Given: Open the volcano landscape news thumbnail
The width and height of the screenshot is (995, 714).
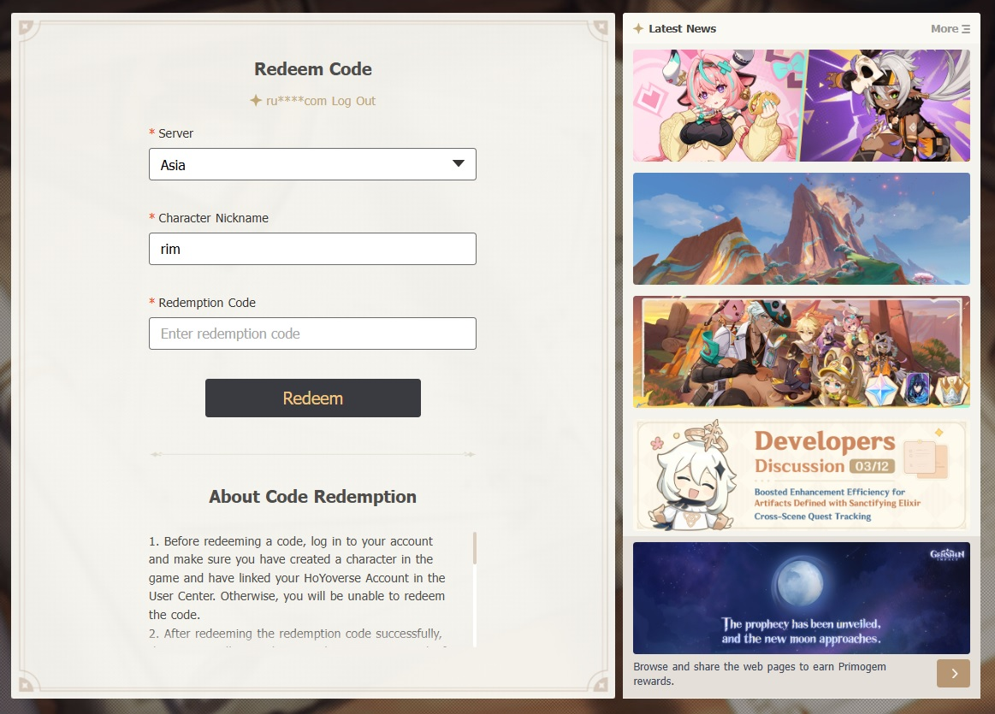Looking at the screenshot, I should [x=802, y=229].
